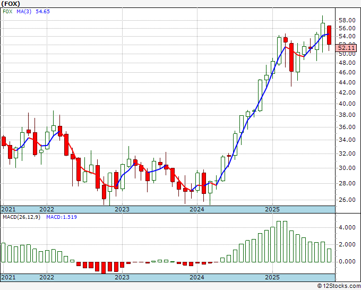The width and height of the screenshot is (361, 290).
Task: Select the 54.00 price axis label
Action: coord(347,36)
